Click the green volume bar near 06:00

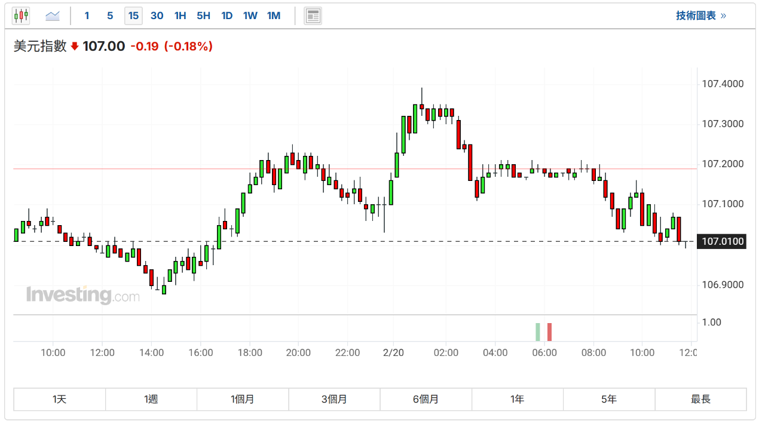pyautogui.click(x=538, y=332)
